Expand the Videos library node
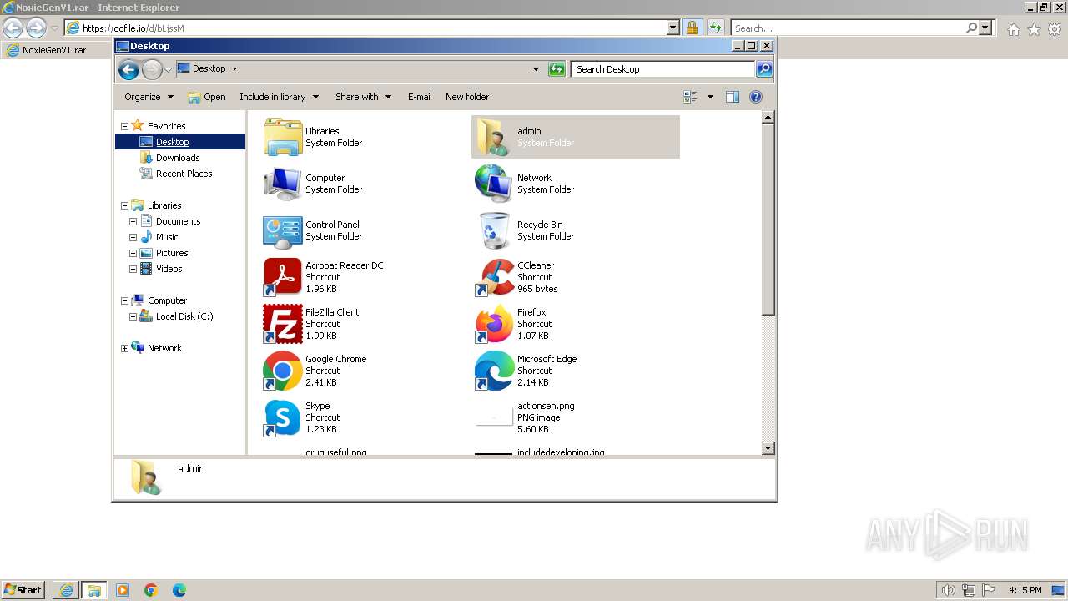Image resolution: width=1068 pixels, height=601 pixels. tap(133, 269)
